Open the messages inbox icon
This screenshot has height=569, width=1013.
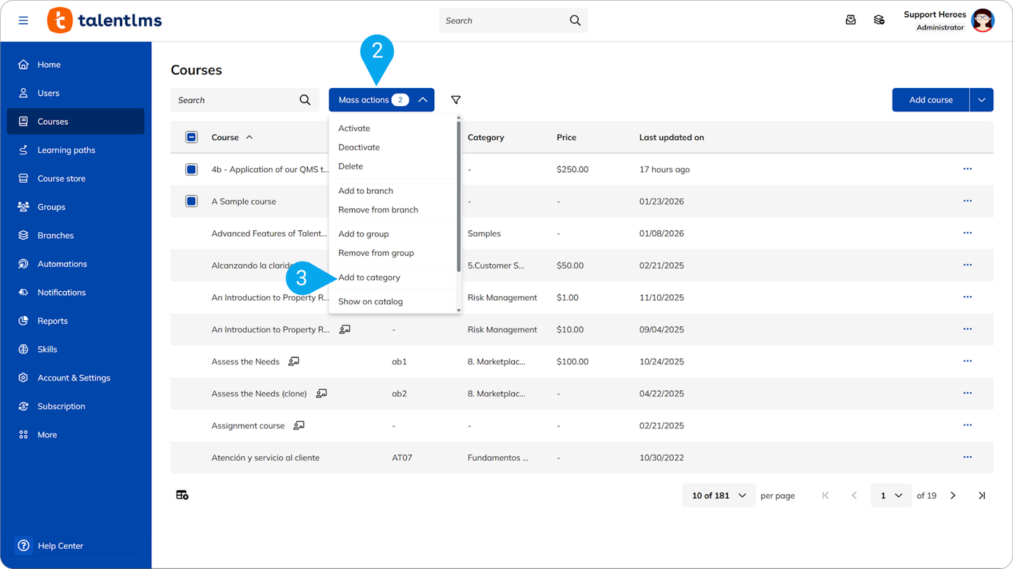coord(850,20)
